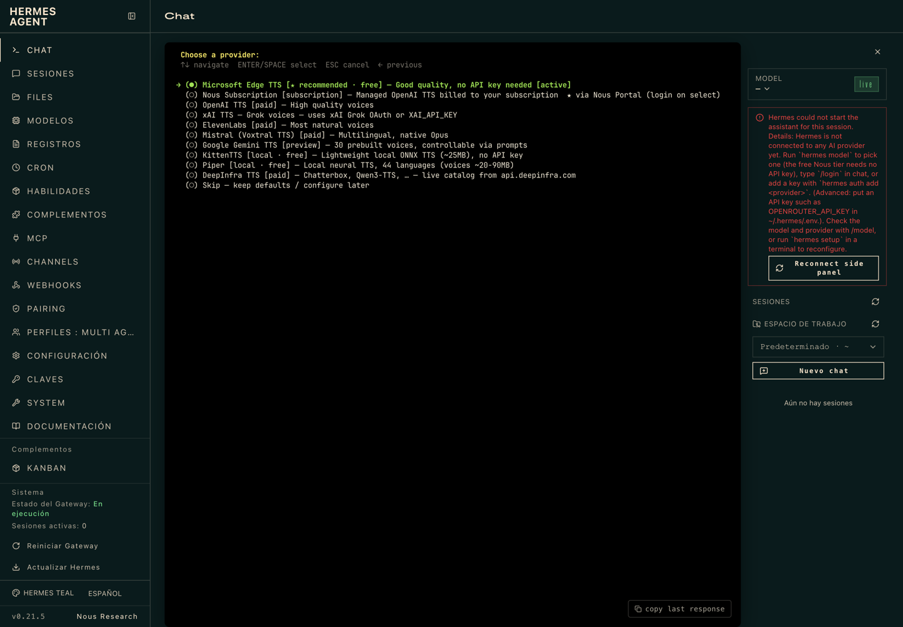This screenshot has height=627, width=903.
Task: Click the 'Aún no hay sesiones' text
Action: pyautogui.click(x=818, y=403)
